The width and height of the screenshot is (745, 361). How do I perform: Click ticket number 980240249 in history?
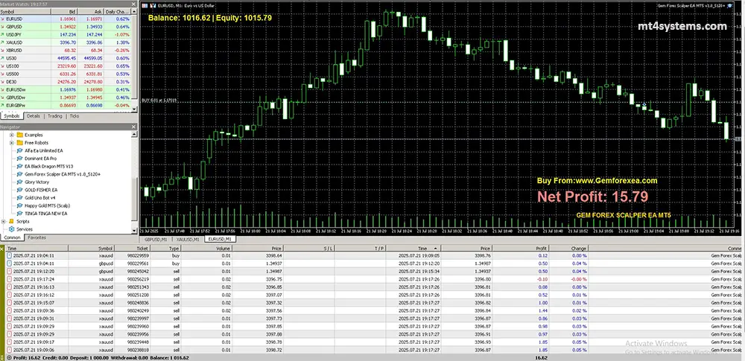coord(139,310)
